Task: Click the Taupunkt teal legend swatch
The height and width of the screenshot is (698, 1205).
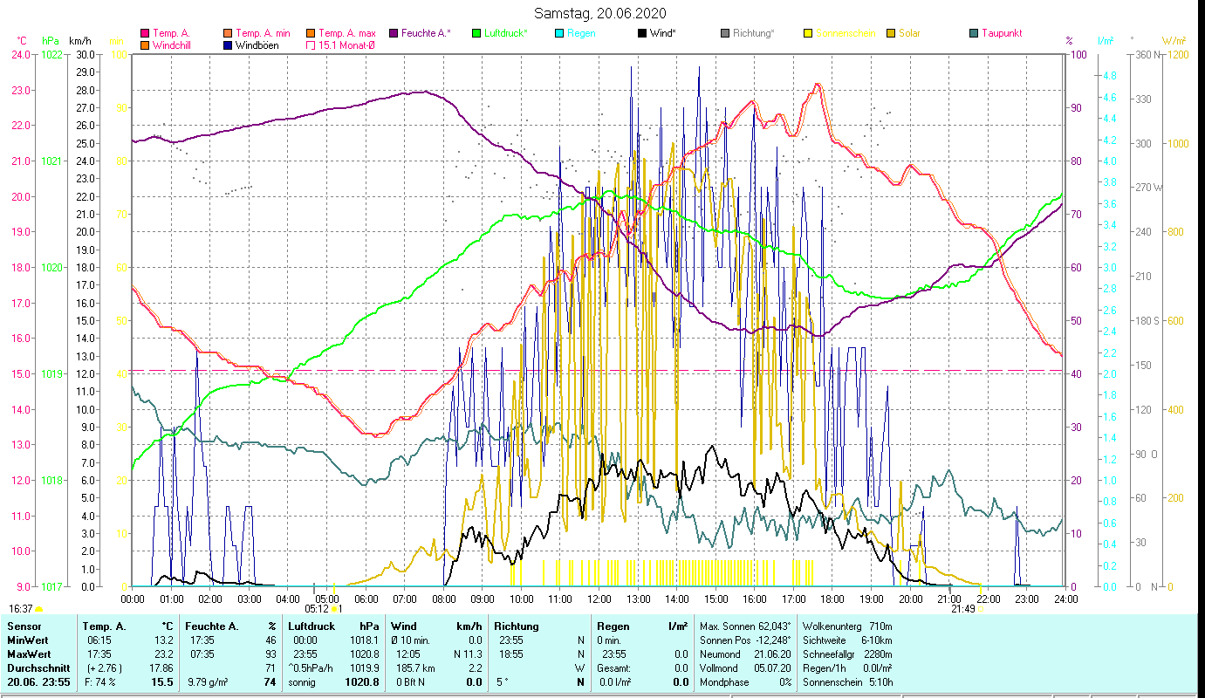Action: tap(974, 33)
